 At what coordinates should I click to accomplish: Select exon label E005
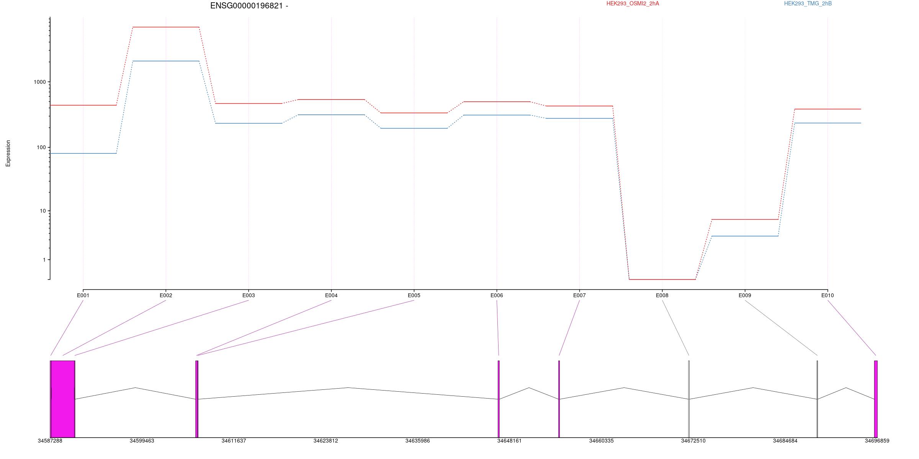[414, 295]
